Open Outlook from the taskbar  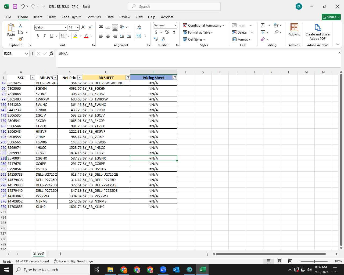tap(176, 270)
